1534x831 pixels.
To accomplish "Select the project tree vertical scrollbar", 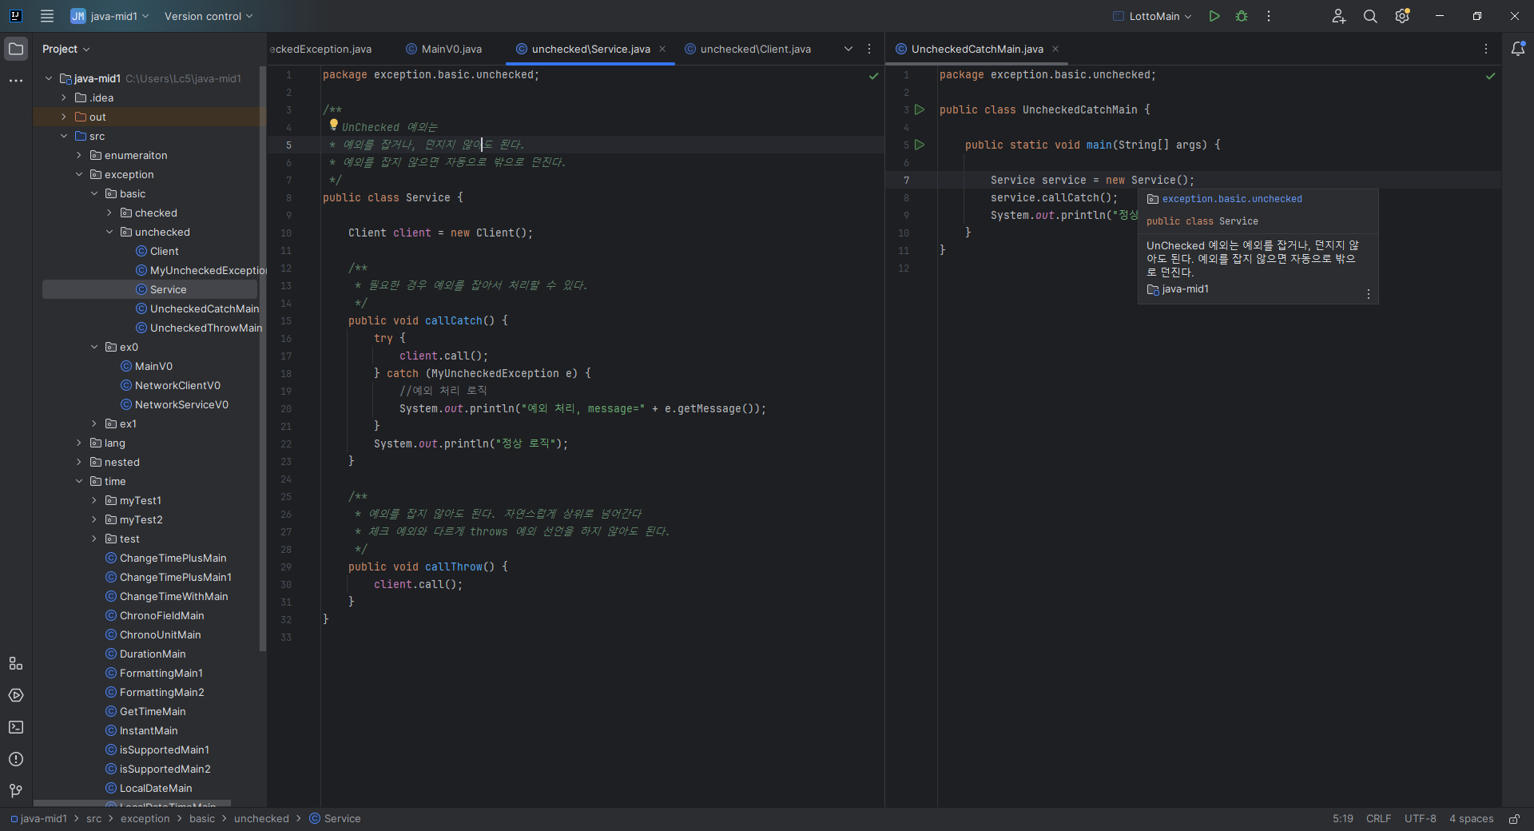I will (x=263, y=360).
